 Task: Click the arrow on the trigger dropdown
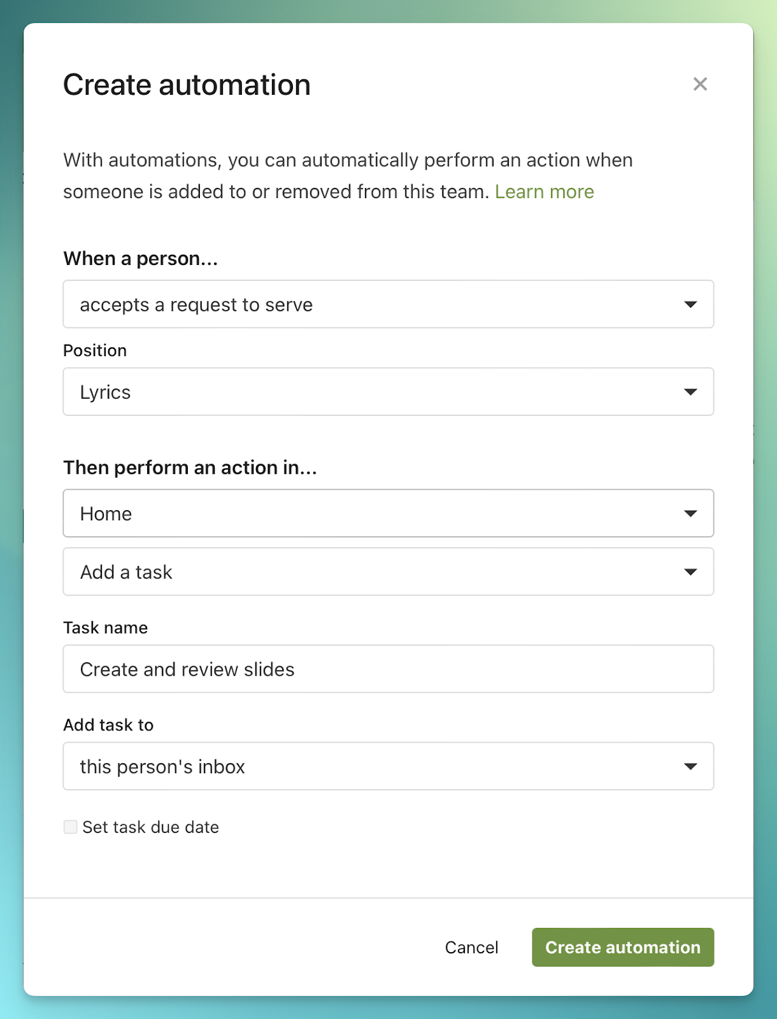[x=690, y=304]
